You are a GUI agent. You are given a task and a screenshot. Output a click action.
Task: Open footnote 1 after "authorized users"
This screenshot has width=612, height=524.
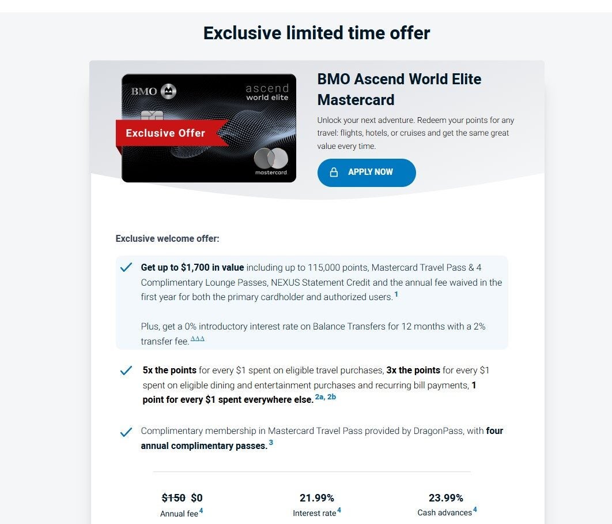tap(396, 295)
